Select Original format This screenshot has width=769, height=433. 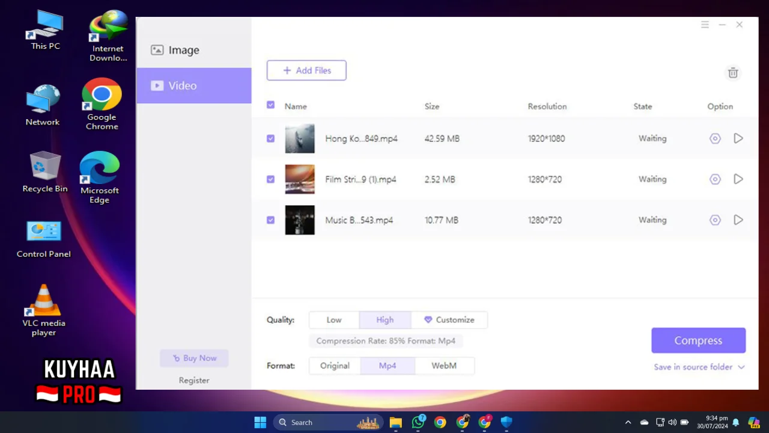click(335, 366)
